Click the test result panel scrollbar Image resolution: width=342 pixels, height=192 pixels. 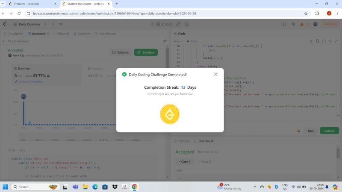tap(338, 154)
